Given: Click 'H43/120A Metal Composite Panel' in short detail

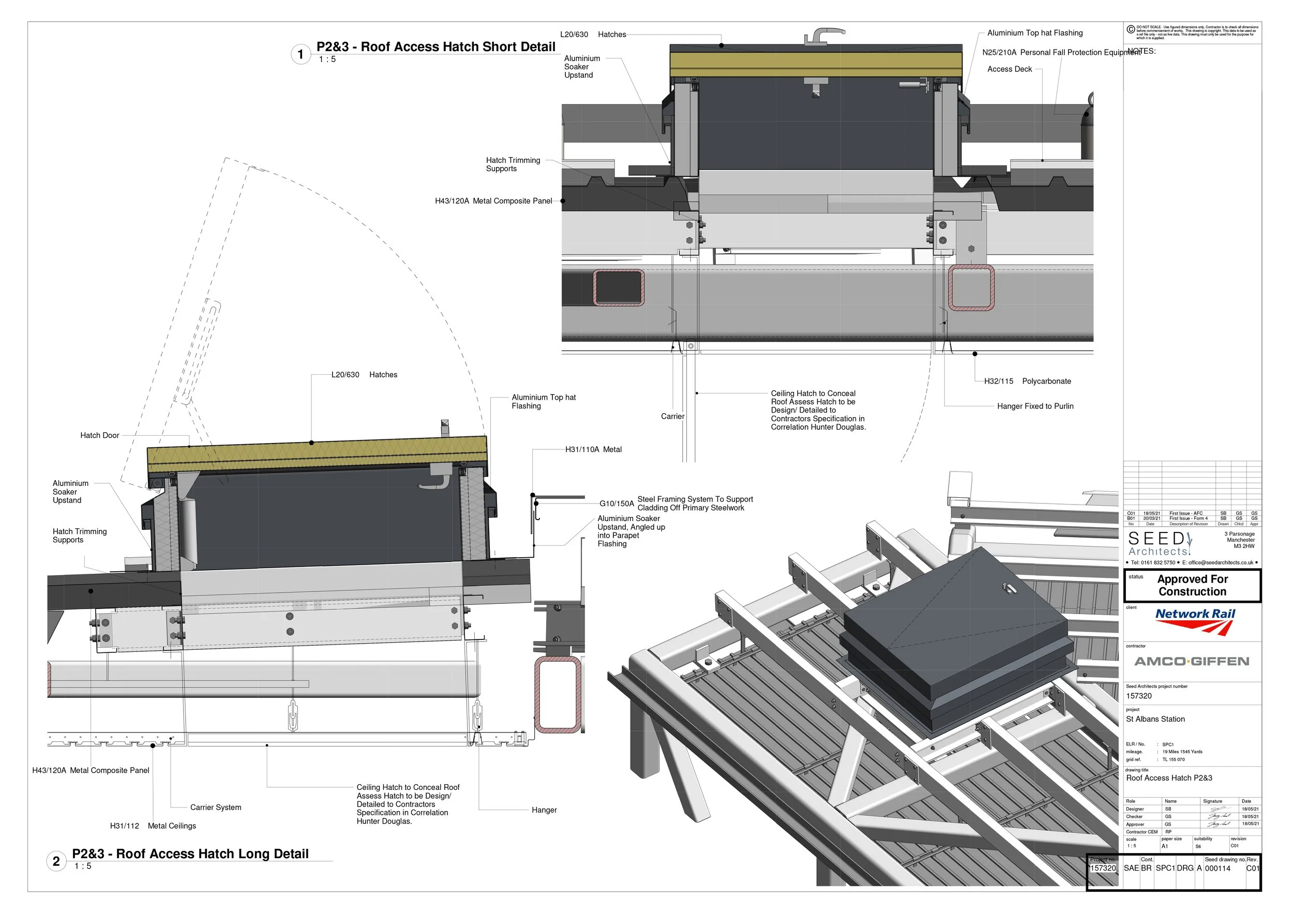Looking at the screenshot, I should [x=493, y=201].
